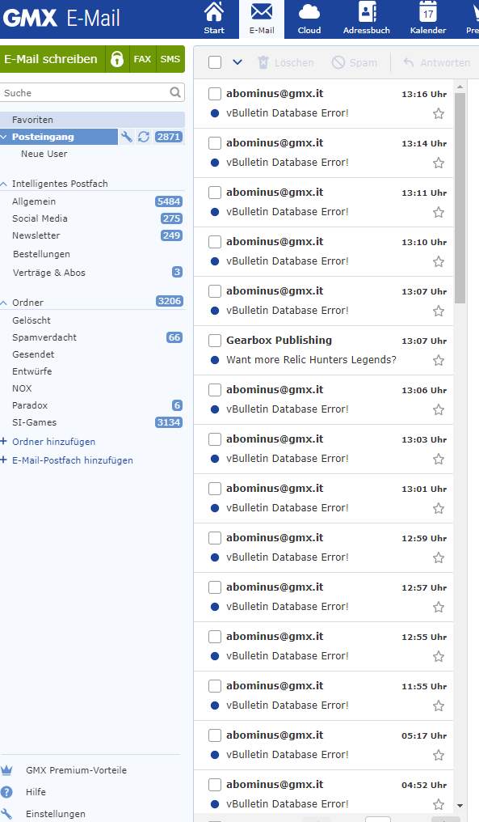The height and width of the screenshot is (822, 479).
Task: Click the Hilfe question mark icon
Action: click(x=6, y=792)
